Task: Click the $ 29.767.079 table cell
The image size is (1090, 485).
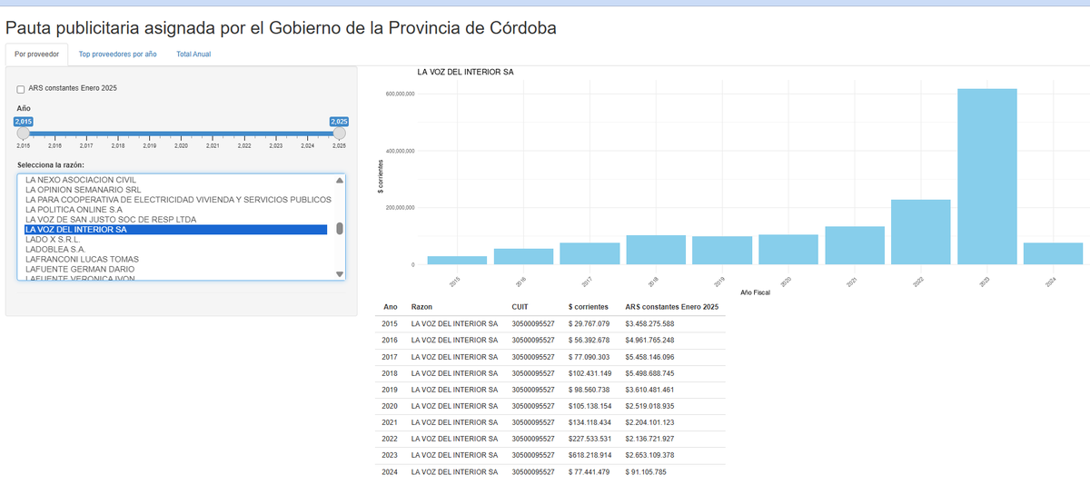Action: 590,323
